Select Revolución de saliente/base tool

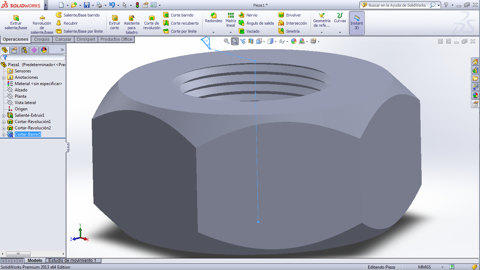click(42, 25)
